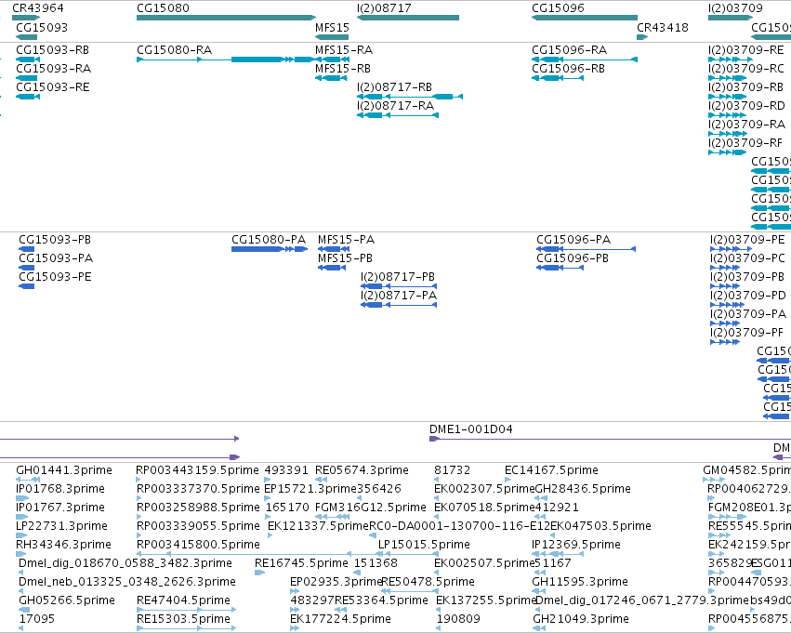Open EST RE05674.3prime
Screen dimensions: 791x633
(x=322, y=479)
